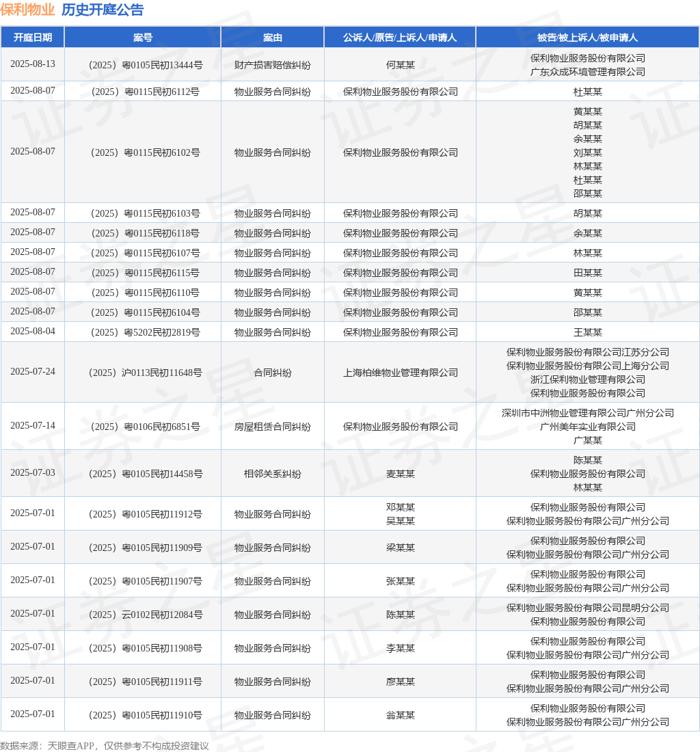This screenshot has height=752, width=700.
Task: Click the date 2025-08-04
Action: [x=33, y=331]
